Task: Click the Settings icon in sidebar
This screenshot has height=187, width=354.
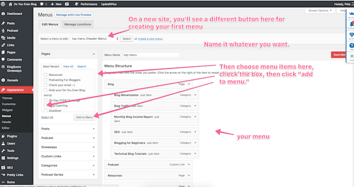Action: (3, 158)
